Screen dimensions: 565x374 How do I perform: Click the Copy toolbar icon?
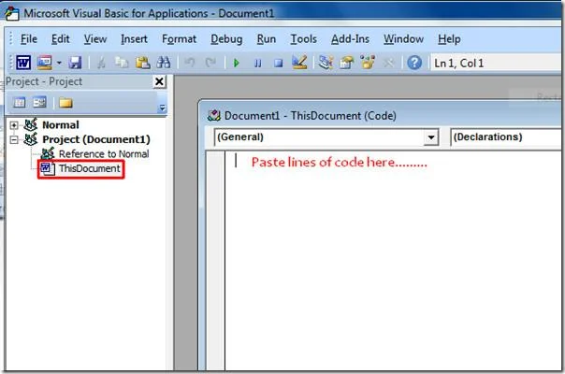point(122,63)
